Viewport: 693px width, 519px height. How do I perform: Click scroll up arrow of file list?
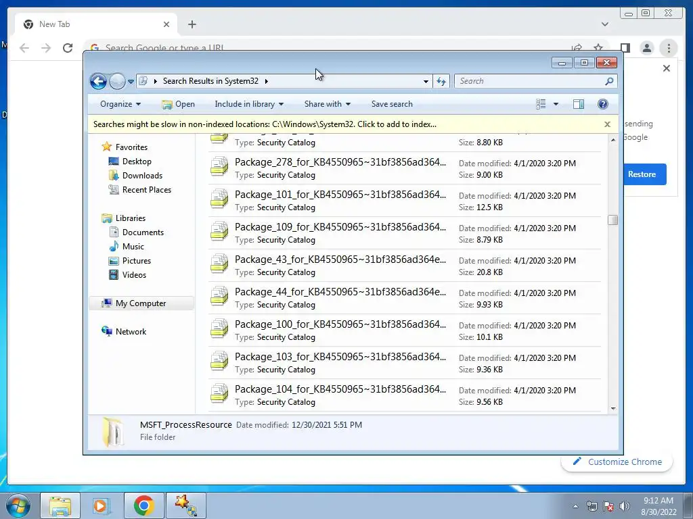(x=613, y=140)
